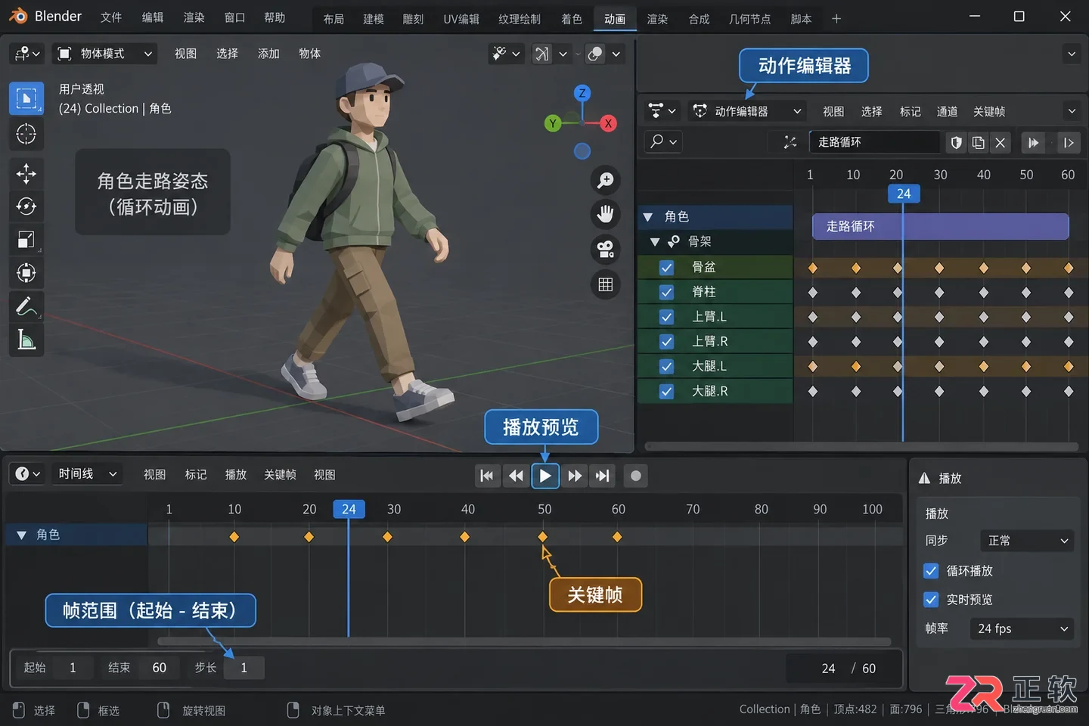Image resolution: width=1089 pixels, height=726 pixels.
Task: Open the 关键帧 menu in the action editor
Action: (989, 111)
